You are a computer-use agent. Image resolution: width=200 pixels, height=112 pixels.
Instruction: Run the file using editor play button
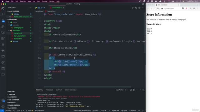pos(132,8)
